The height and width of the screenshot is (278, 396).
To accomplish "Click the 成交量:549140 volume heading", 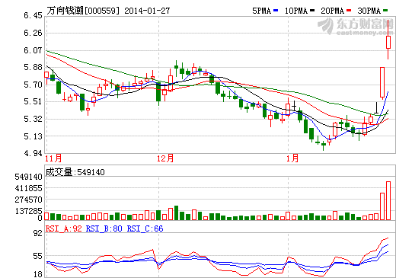I will click(75, 172).
